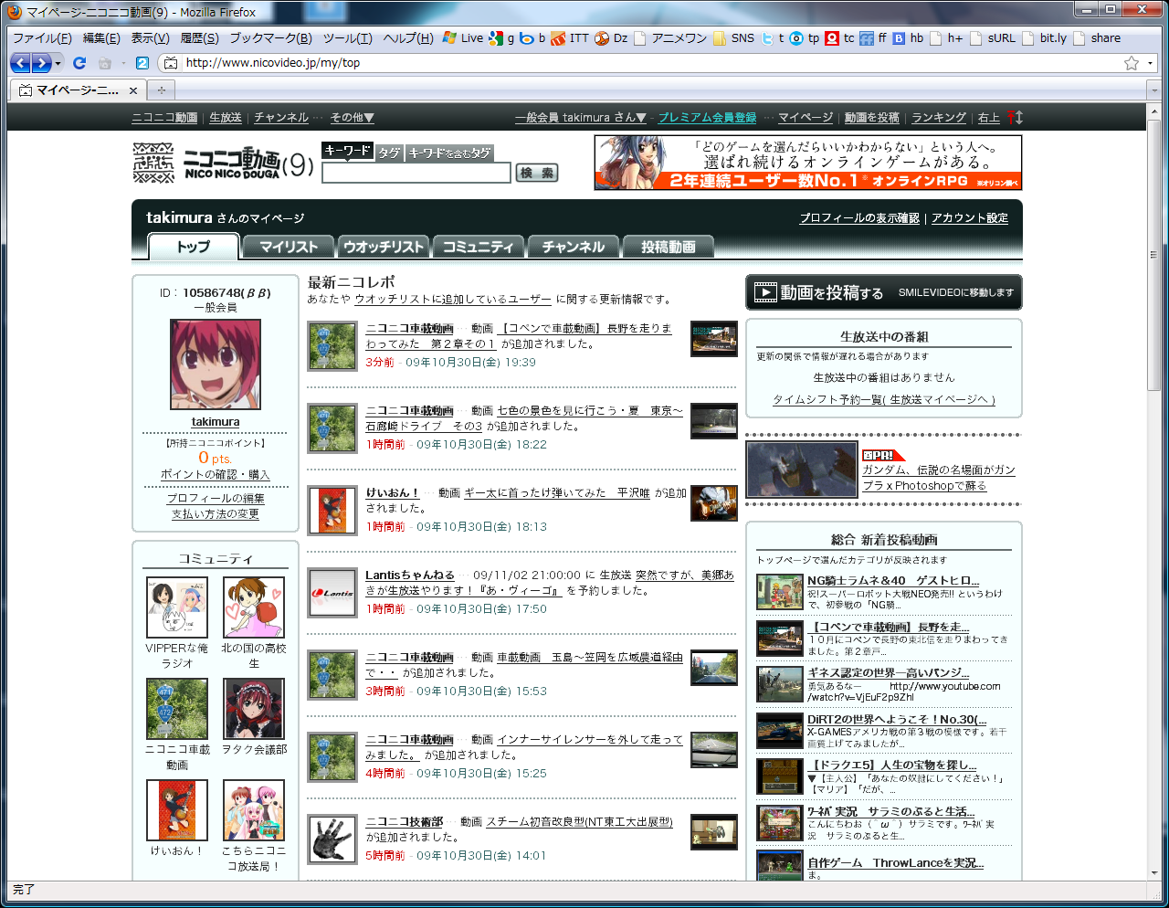Open the tc bookmark in the toolbar
The height and width of the screenshot is (908, 1169).
click(x=840, y=38)
